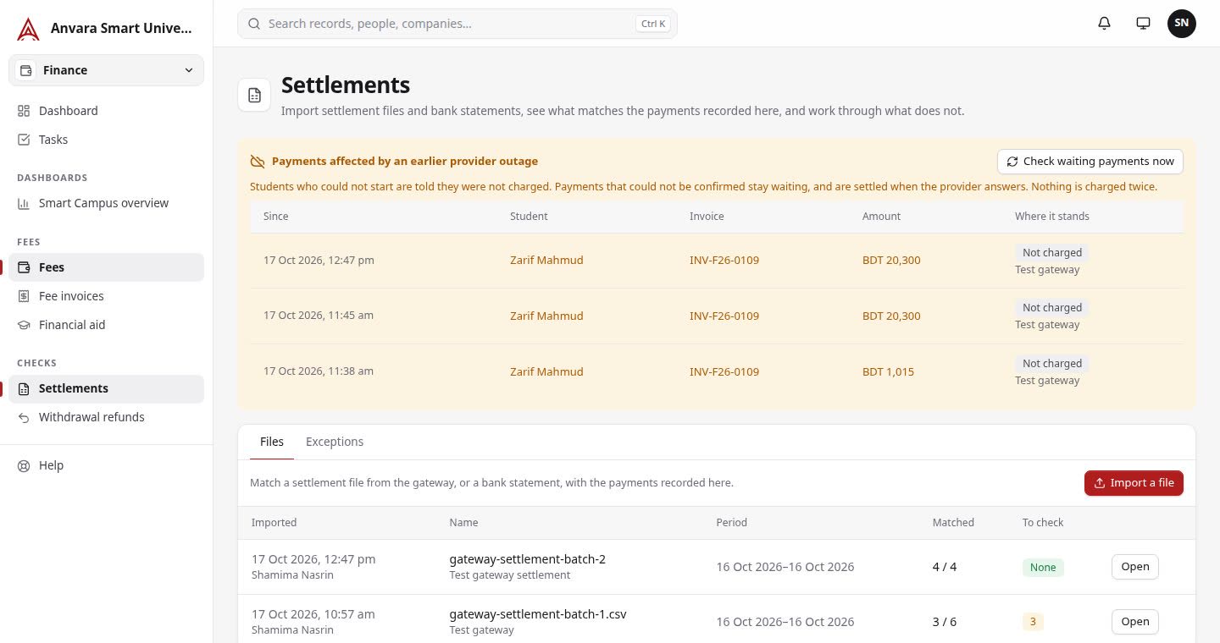Click the Settlements sidebar document icon
This screenshot has height=643, width=1220.
[24, 388]
